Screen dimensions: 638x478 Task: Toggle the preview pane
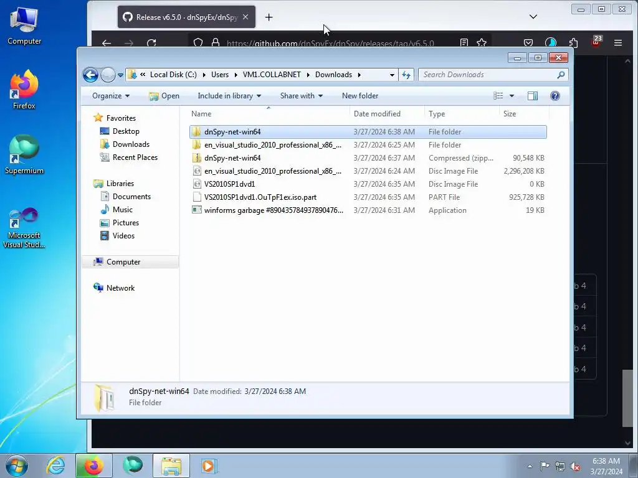532,96
